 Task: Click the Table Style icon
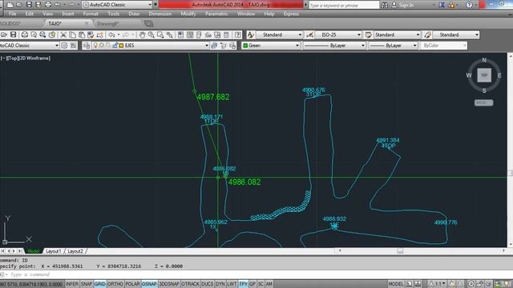[x=369, y=34]
